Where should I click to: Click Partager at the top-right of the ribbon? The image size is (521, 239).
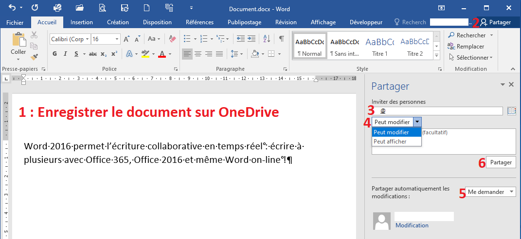click(x=496, y=22)
